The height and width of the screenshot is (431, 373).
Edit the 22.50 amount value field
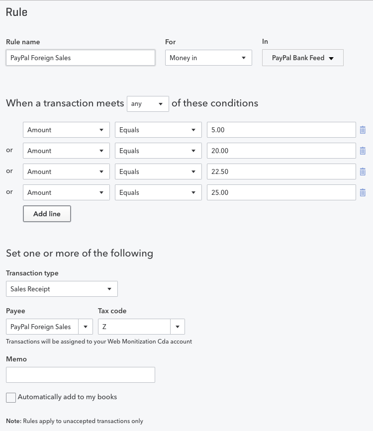point(281,172)
